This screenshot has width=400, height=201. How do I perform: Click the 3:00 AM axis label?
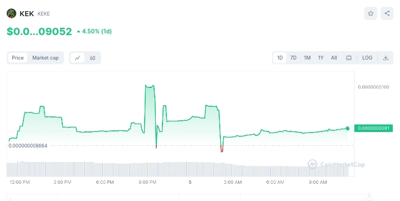coord(233,183)
